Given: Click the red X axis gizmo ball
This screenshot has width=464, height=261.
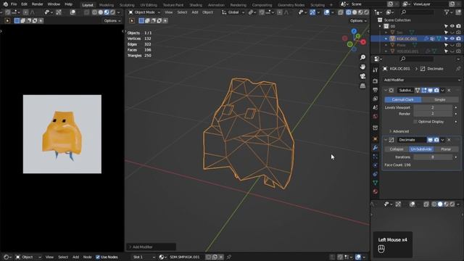Looking at the screenshot, I should click(x=363, y=42).
